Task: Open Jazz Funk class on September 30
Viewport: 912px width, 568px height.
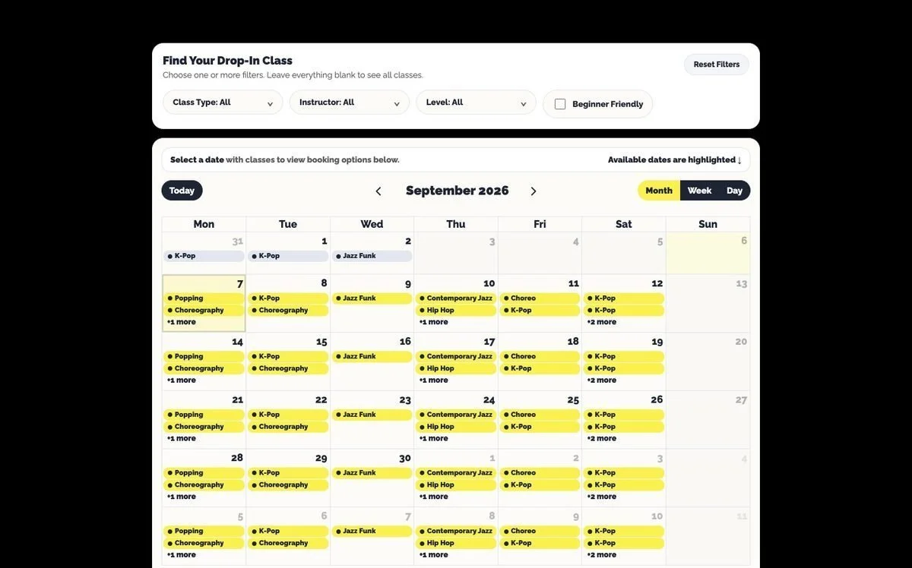Action: click(x=372, y=472)
